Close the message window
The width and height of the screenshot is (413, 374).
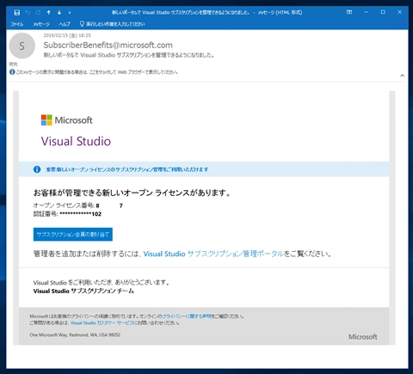(400, 12)
